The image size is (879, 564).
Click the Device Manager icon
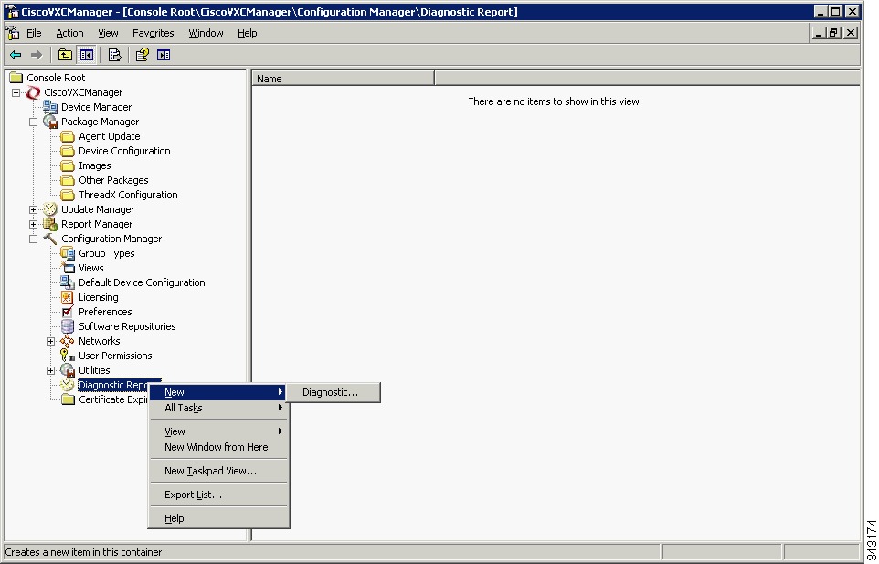[50, 107]
